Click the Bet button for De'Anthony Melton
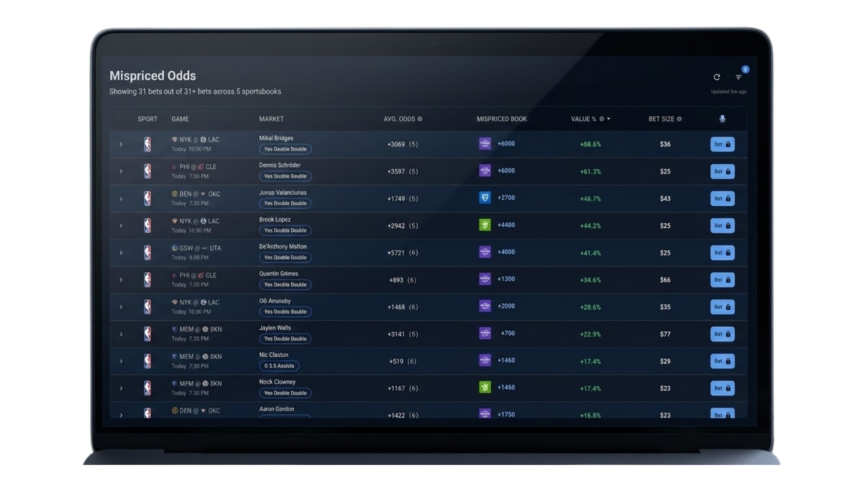Viewport: 853px width, 479px height. pos(722,252)
